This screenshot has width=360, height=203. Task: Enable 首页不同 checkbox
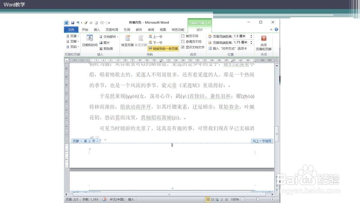(x=183, y=36)
